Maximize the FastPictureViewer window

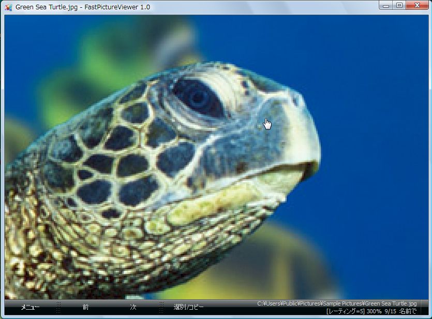tap(399, 6)
